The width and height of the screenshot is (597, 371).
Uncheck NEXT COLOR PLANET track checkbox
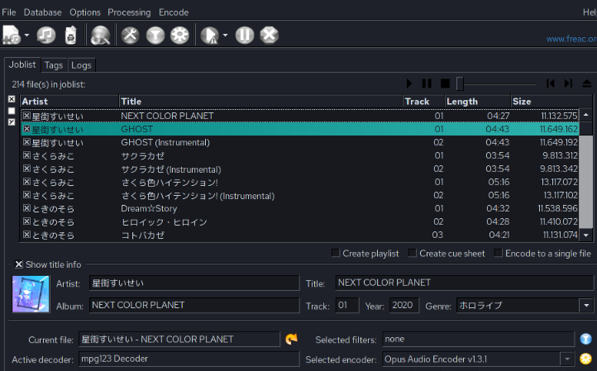26,116
